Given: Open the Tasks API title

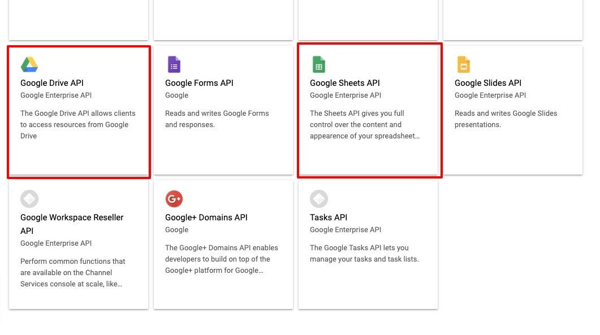Looking at the screenshot, I should coord(329,217).
